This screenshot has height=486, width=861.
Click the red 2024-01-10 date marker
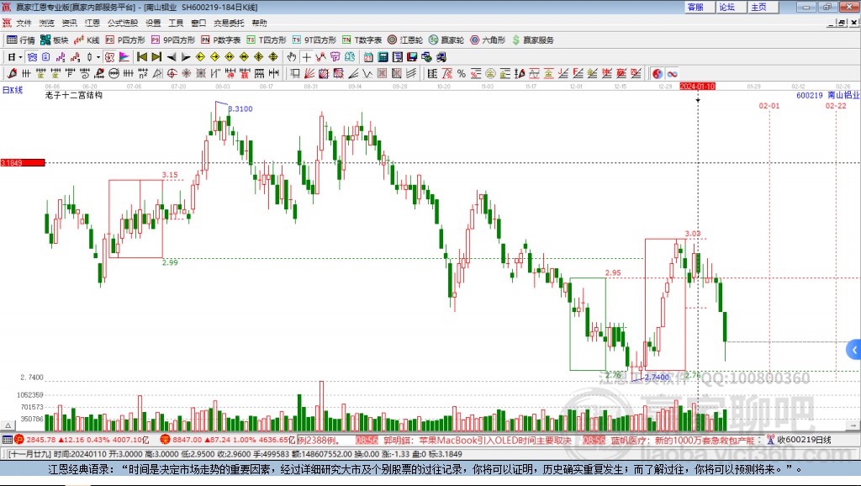click(697, 87)
